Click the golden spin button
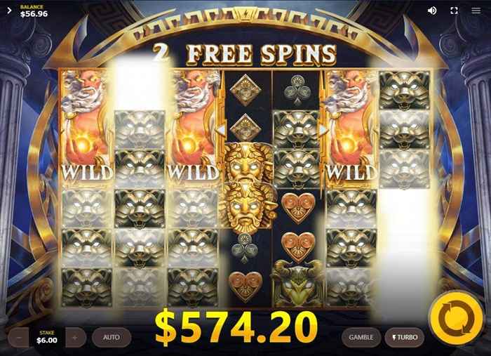 (x=457, y=319)
